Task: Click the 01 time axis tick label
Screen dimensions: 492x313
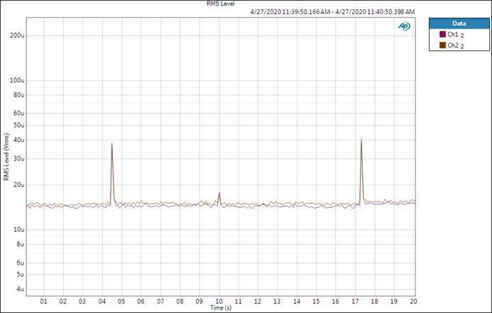Action: (43, 302)
